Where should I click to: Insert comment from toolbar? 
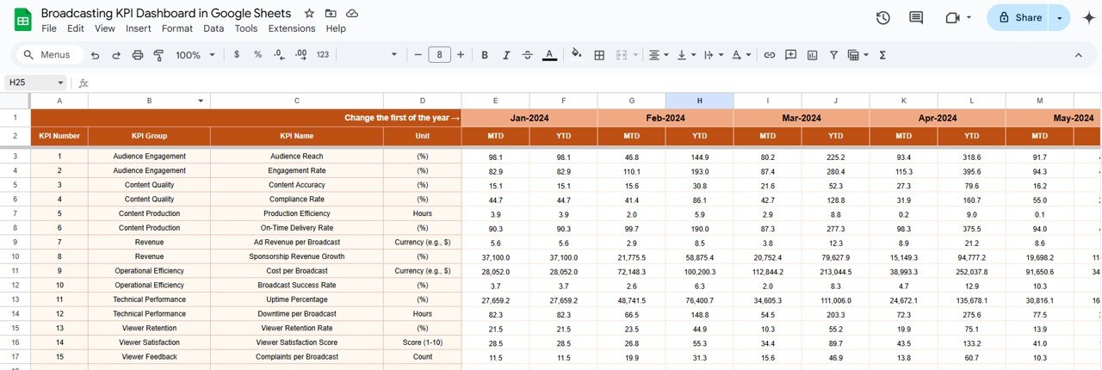[x=790, y=55]
